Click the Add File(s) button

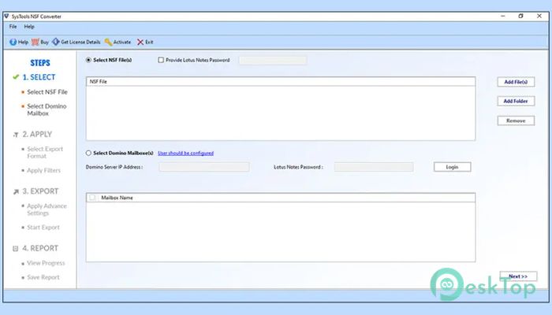coord(516,82)
